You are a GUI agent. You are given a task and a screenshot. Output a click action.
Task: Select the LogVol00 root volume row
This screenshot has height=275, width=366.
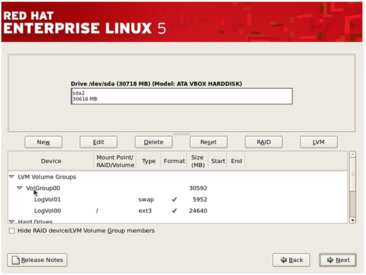[x=177, y=211]
